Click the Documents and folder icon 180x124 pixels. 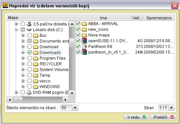36,41
